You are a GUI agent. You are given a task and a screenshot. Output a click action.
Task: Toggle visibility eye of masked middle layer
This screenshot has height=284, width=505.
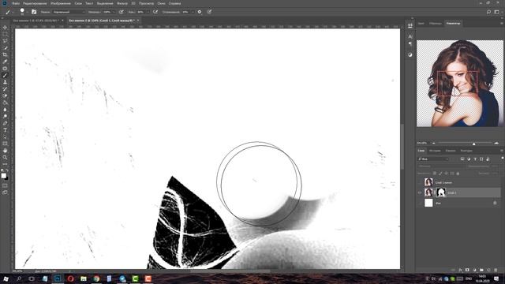click(420, 192)
